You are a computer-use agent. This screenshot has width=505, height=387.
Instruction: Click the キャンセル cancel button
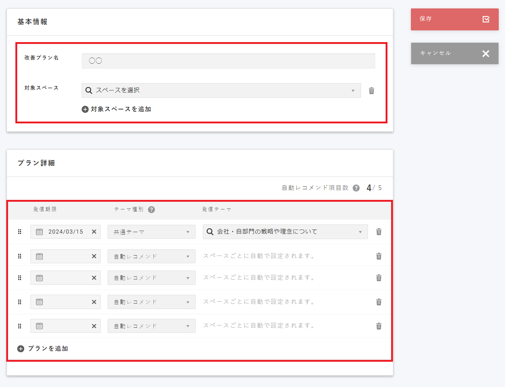click(454, 53)
